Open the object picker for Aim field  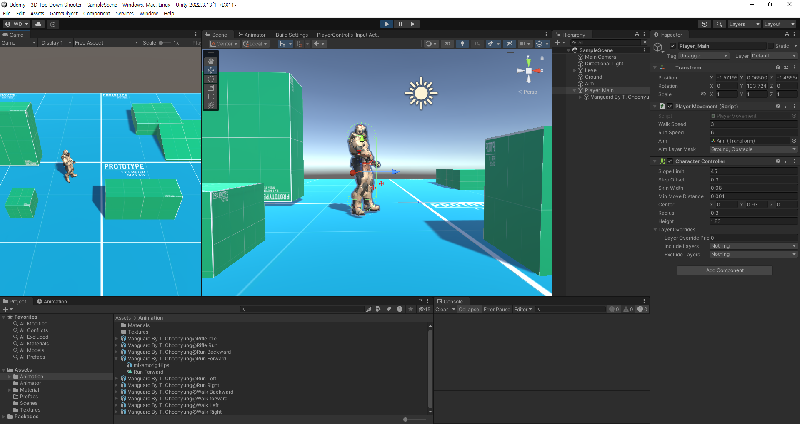pos(794,141)
